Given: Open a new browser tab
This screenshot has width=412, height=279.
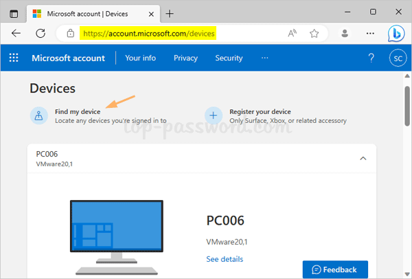Looking at the screenshot, I should click(x=170, y=14).
